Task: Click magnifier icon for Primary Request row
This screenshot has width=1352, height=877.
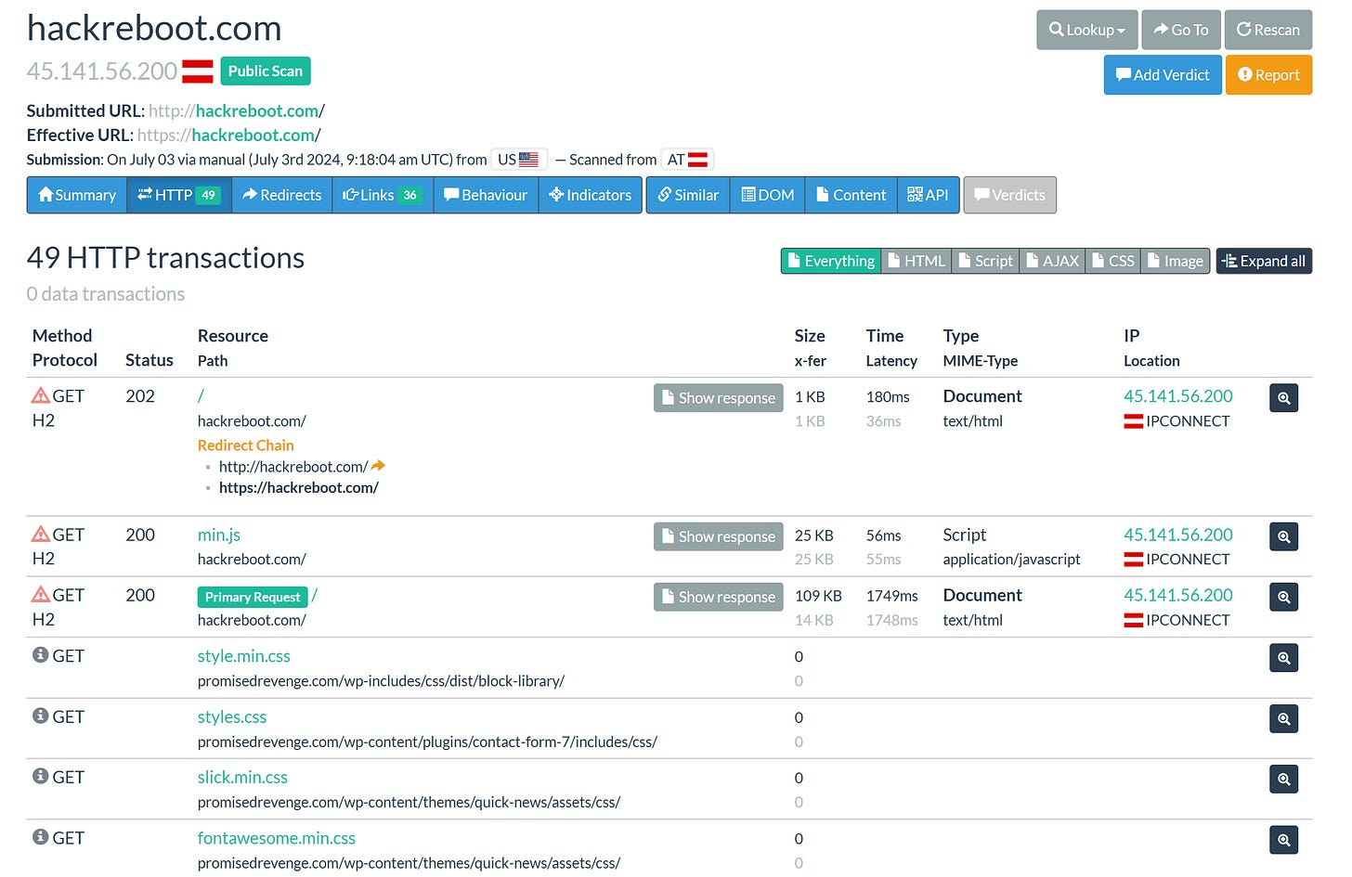Action: 1283,597
